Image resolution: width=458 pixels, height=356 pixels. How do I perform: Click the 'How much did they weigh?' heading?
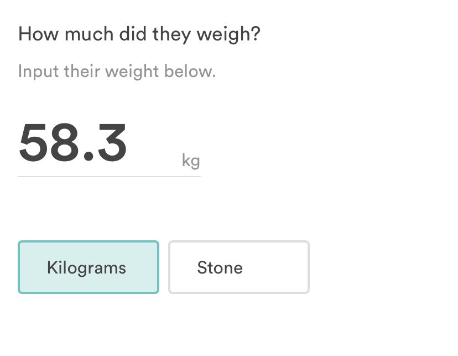[x=139, y=34]
